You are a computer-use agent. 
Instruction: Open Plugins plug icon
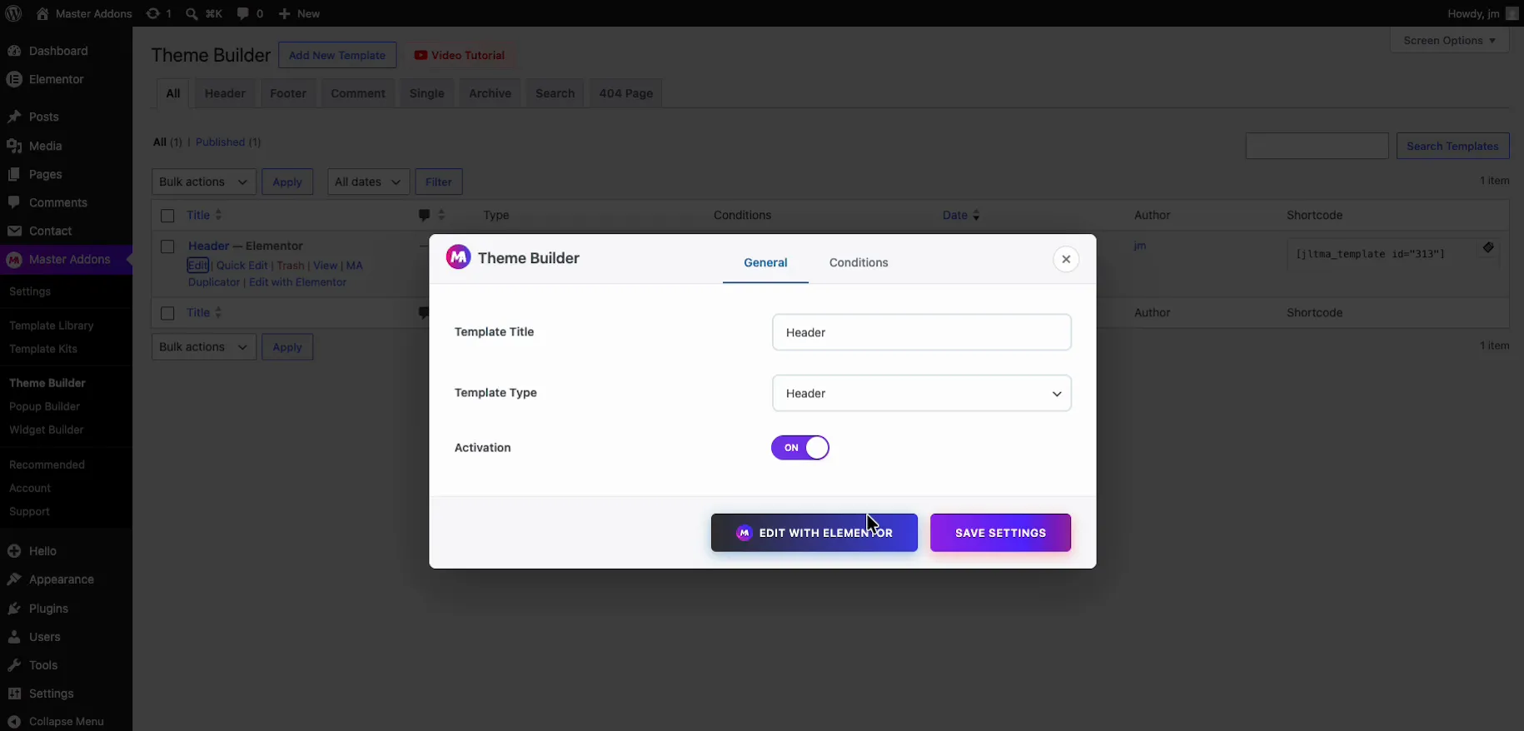[x=14, y=609]
